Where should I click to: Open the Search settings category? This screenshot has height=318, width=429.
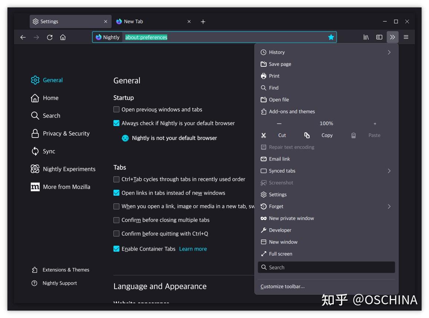[46, 116]
